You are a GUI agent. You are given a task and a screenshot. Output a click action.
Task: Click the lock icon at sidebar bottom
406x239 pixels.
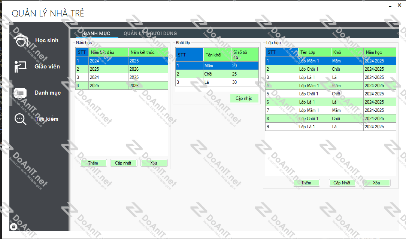(x=13, y=227)
